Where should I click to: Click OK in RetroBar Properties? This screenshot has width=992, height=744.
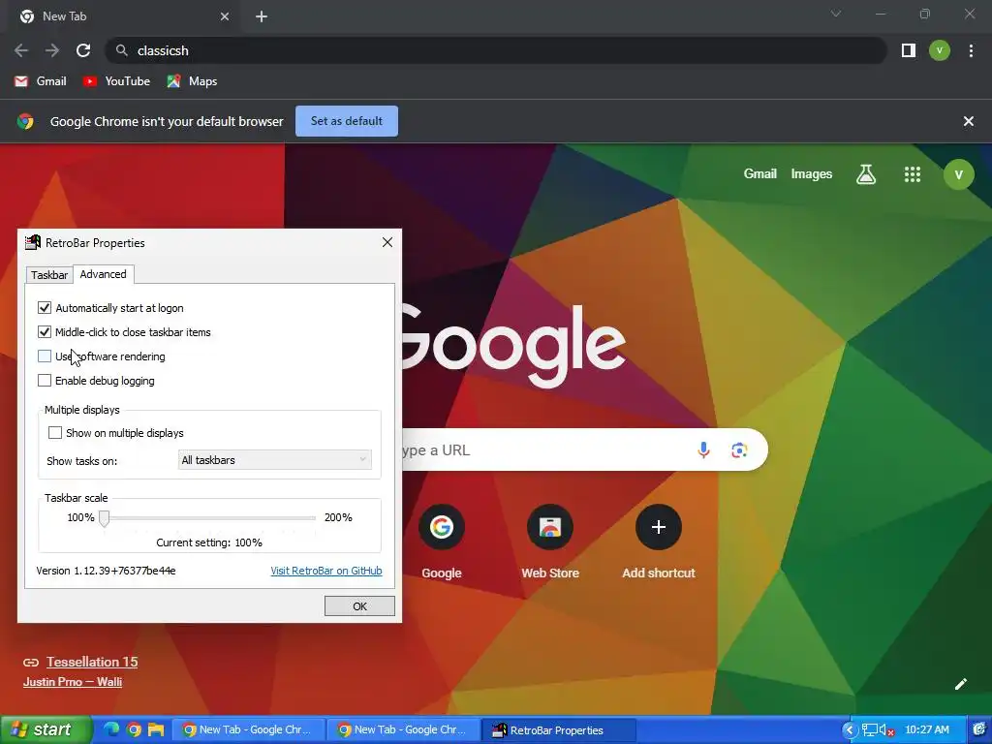point(359,606)
